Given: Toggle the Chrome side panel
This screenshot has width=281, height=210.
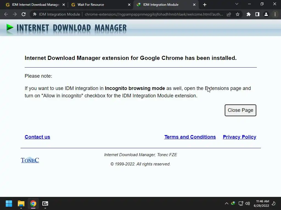Looking at the screenshot, I should (x=257, y=14).
